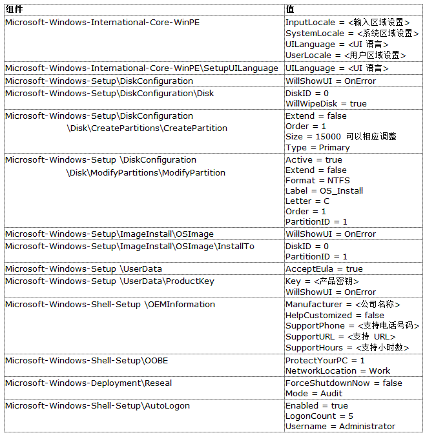Click WillShowUI = OnError in OSImage row
This screenshot has width=425, height=435.
[331, 234]
